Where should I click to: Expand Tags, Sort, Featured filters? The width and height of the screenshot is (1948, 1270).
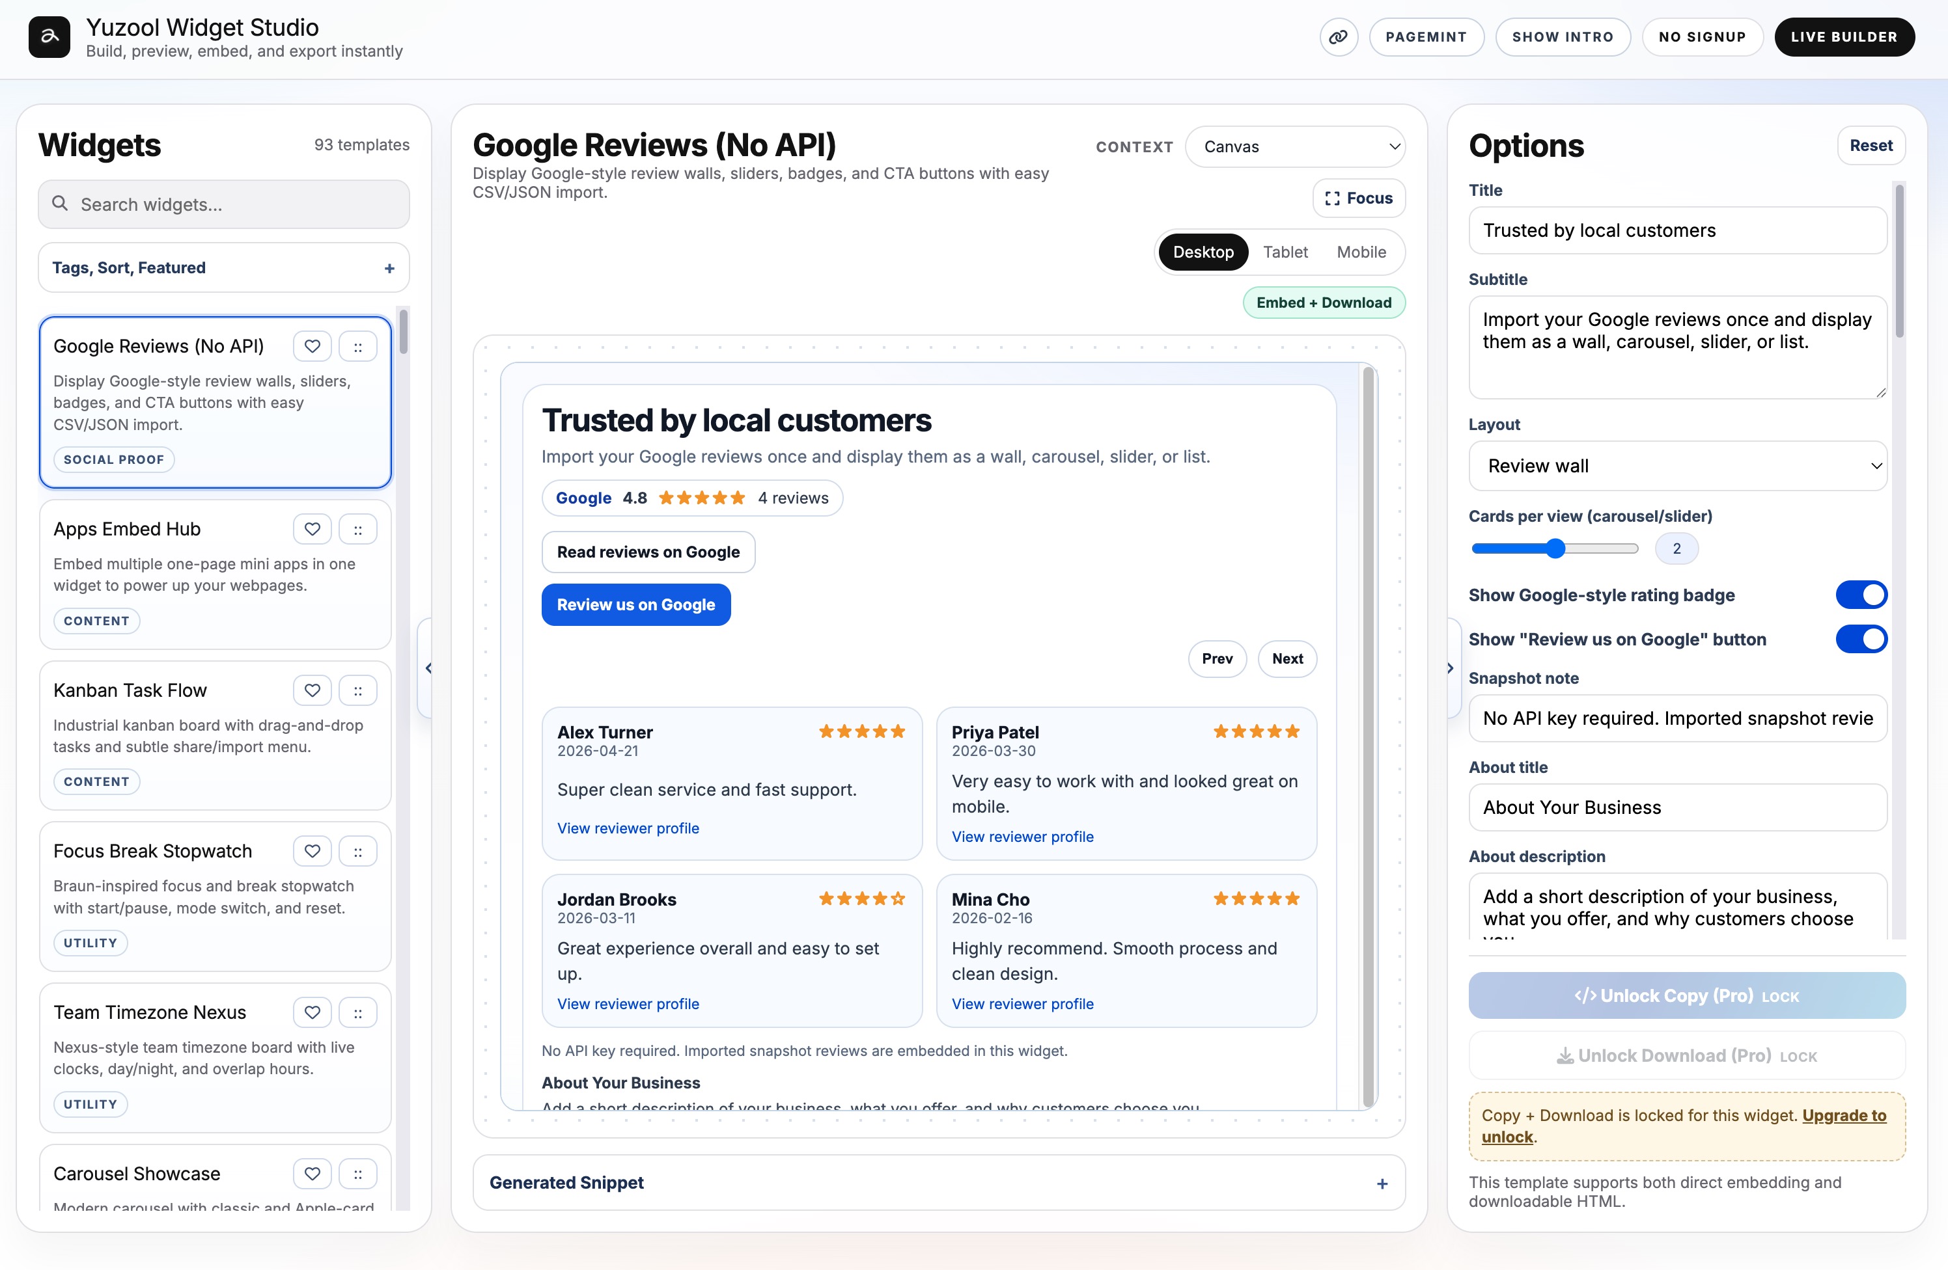click(x=223, y=267)
